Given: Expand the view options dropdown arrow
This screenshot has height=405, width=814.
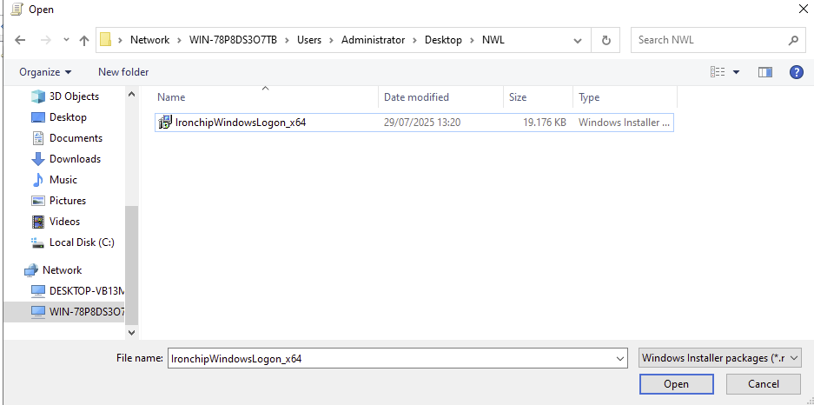Looking at the screenshot, I should 737,72.
